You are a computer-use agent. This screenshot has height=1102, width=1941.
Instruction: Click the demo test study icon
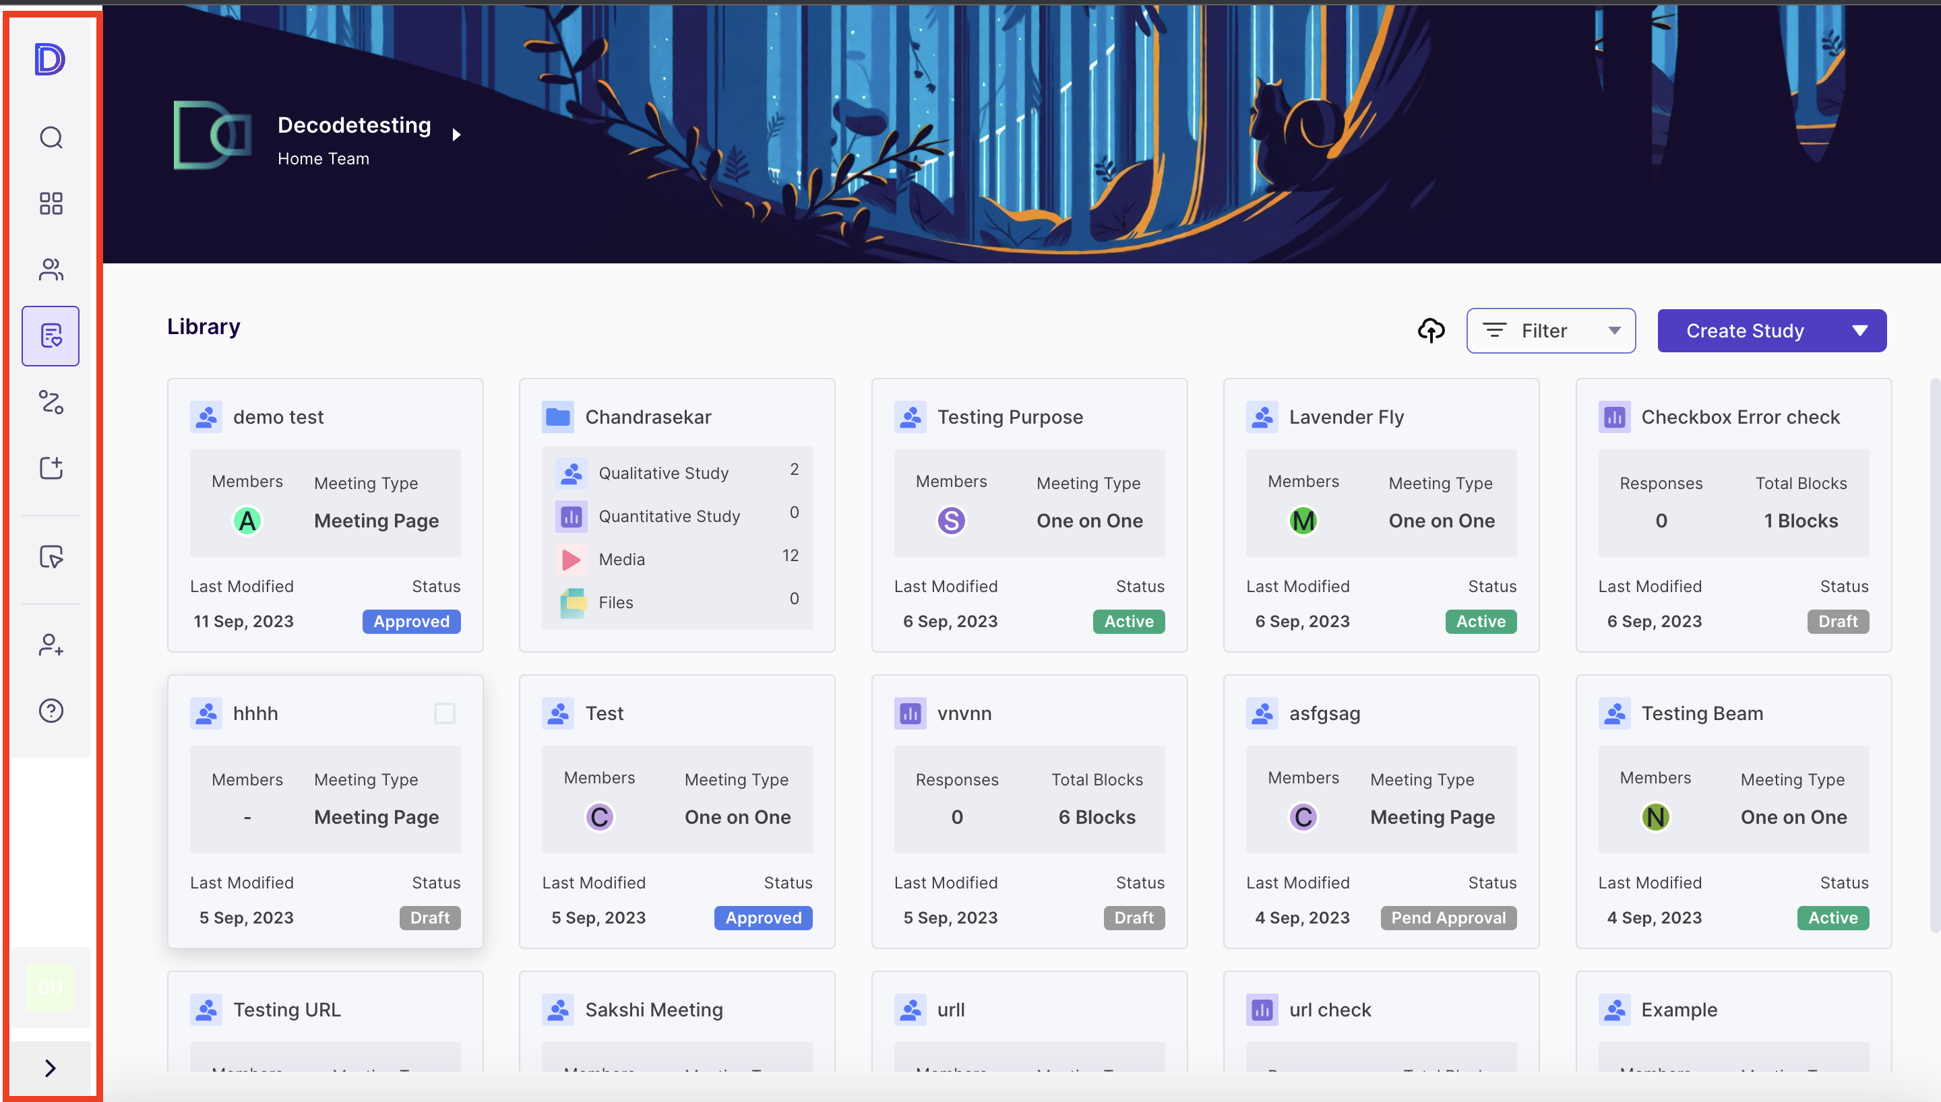click(x=206, y=417)
